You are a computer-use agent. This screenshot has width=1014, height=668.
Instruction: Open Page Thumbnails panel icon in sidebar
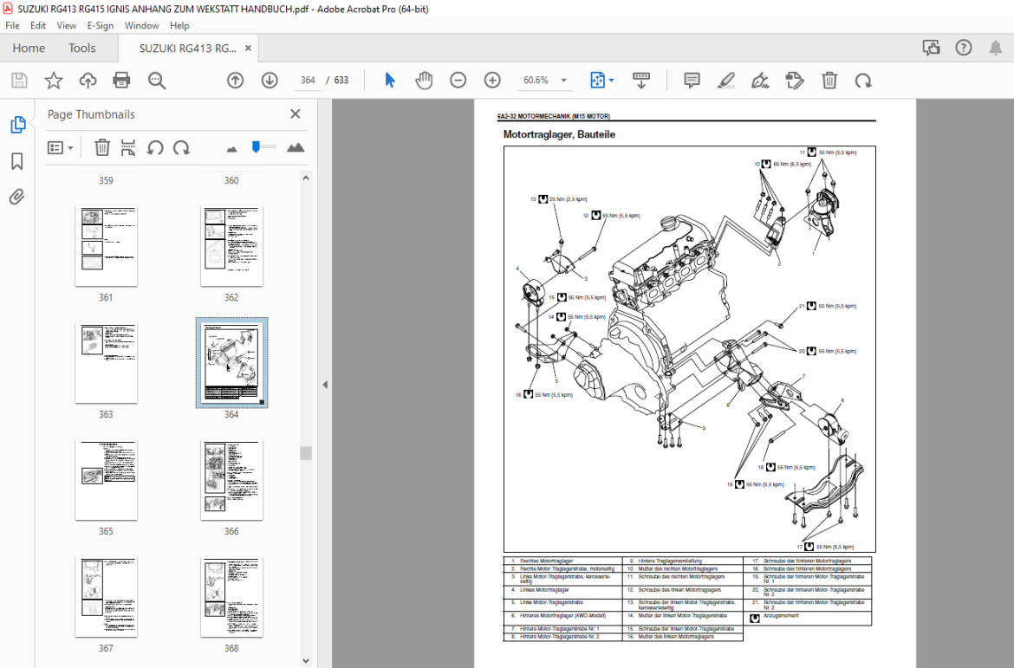click(17, 124)
